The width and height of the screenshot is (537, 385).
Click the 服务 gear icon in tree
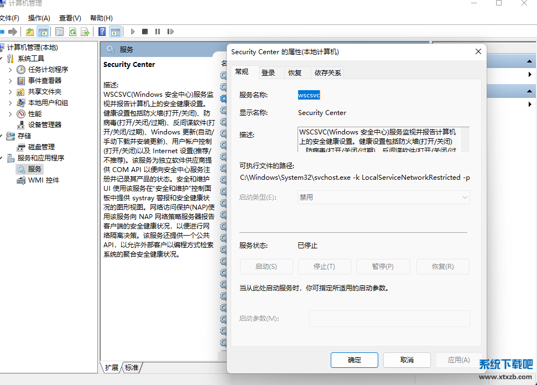point(21,169)
